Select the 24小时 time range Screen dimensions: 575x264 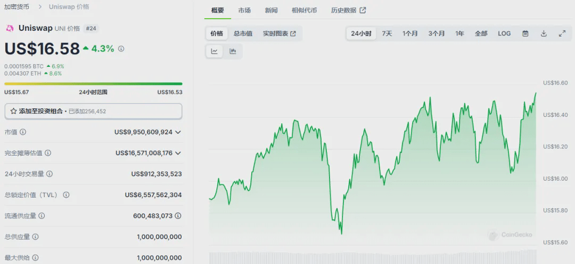[361, 33]
